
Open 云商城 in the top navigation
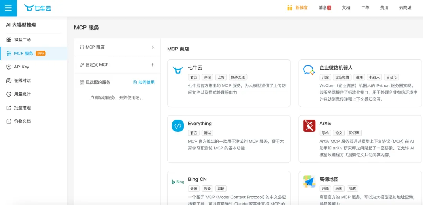click(x=405, y=8)
